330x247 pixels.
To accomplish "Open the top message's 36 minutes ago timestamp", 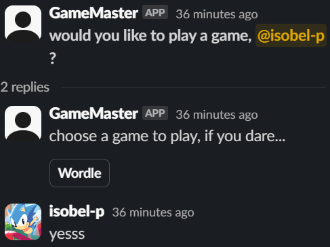I will click(x=217, y=14).
